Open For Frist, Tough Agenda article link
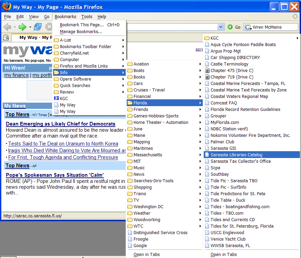The height and width of the screenshot is (258, 301). (63, 157)
